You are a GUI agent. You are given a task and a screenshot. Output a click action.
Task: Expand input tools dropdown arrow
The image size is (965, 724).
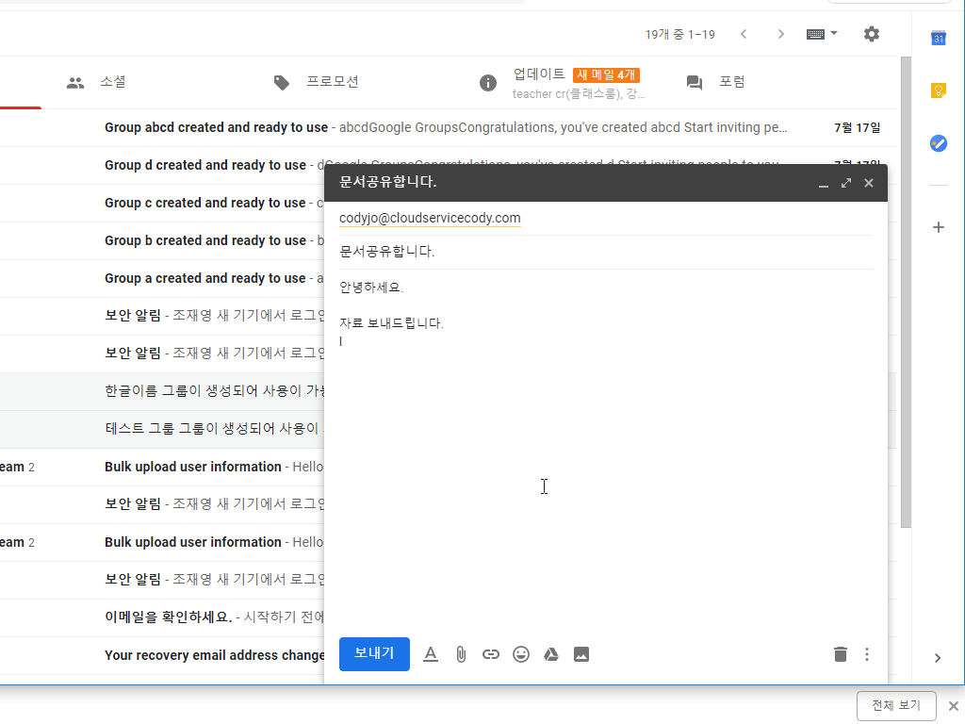point(834,33)
